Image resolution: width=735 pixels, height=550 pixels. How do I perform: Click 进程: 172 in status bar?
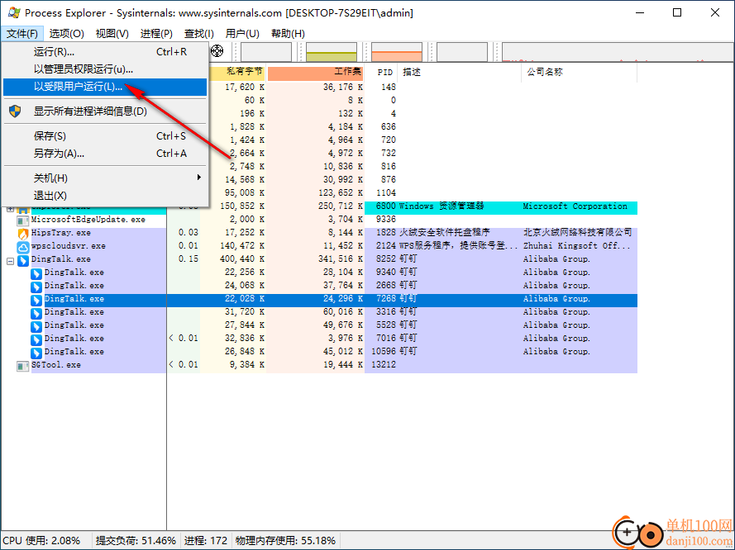[205, 541]
